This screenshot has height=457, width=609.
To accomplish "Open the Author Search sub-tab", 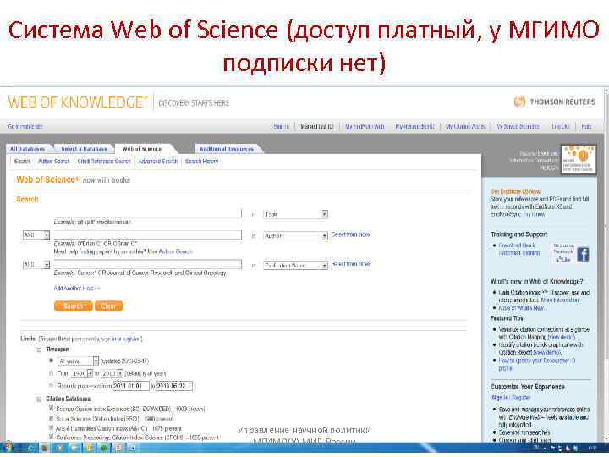I will tap(53, 162).
